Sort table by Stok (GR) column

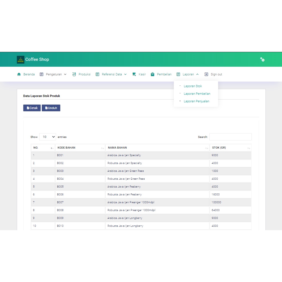[x=230, y=148]
